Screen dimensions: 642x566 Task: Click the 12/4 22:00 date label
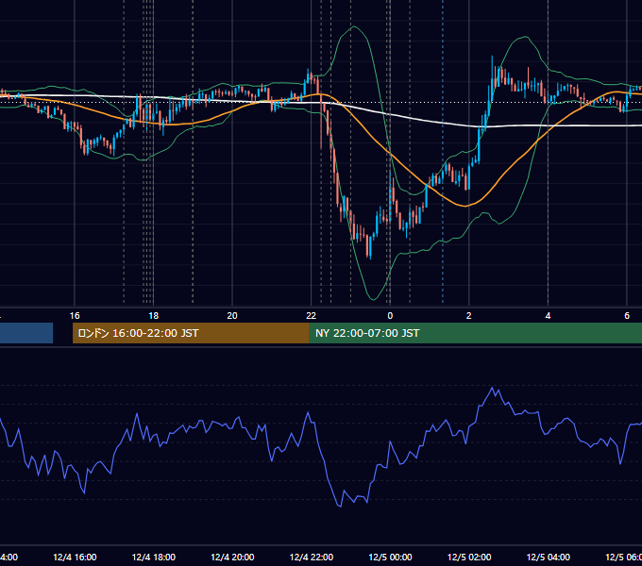tap(312, 558)
